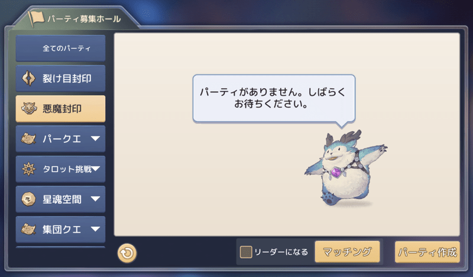This screenshot has height=277, width=473.
Task: Click the 星魂空間 coin icon
Action: tap(28, 199)
